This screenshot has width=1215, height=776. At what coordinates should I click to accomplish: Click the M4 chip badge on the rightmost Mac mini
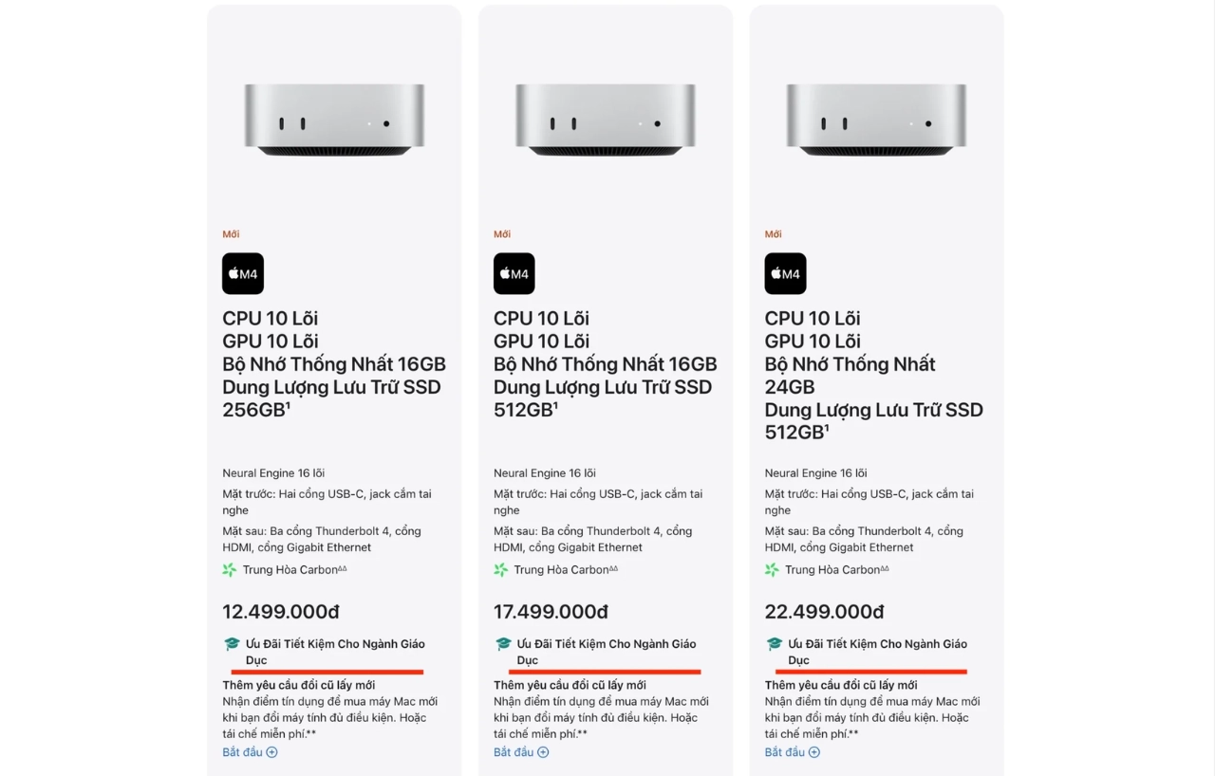point(785,273)
